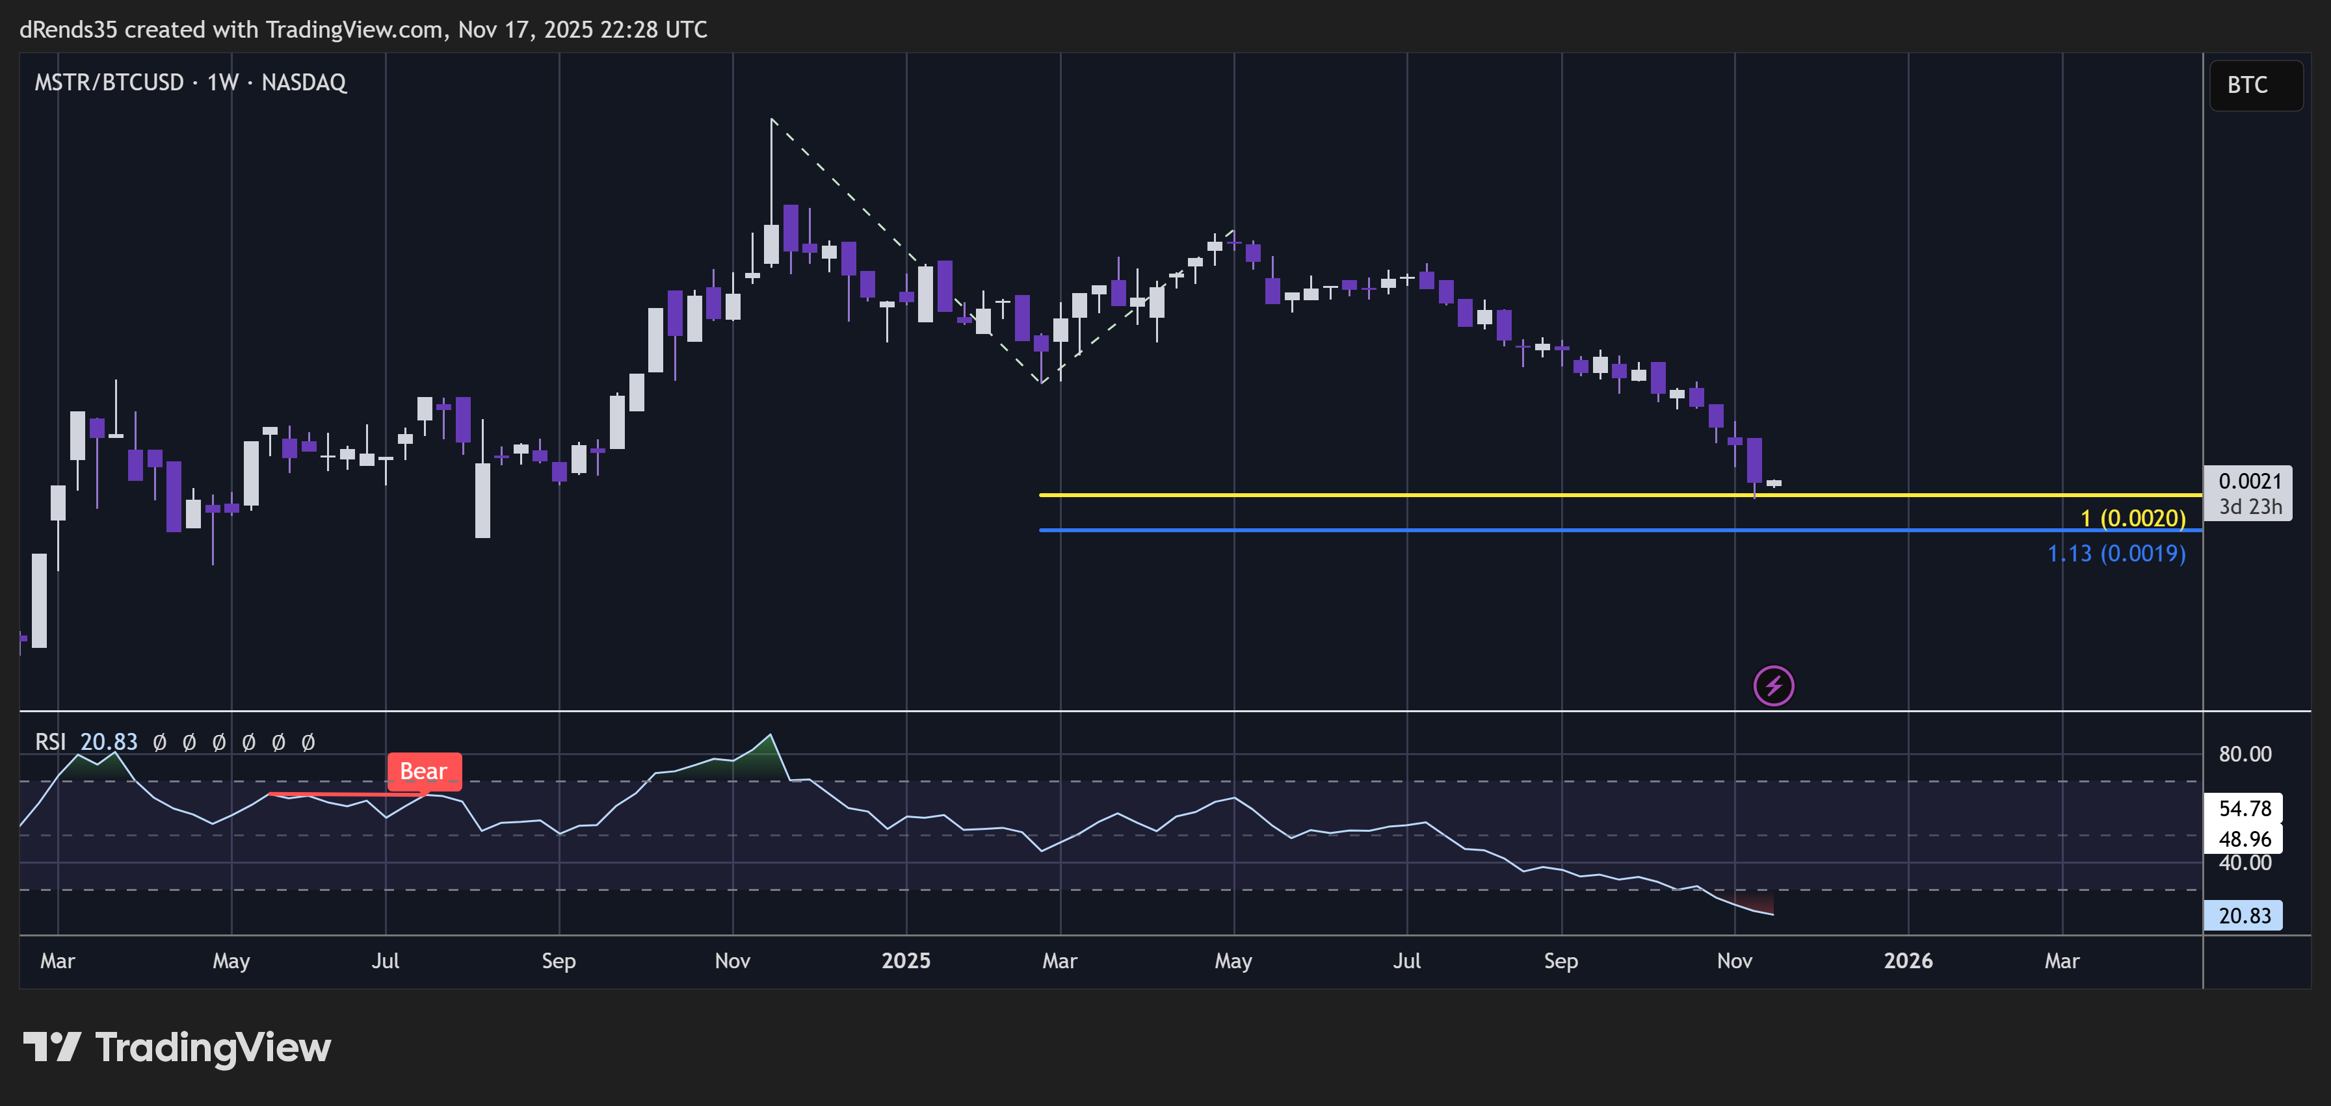2331x1106 pixels.
Task: Click the BTC currency box
Action: tap(2256, 85)
